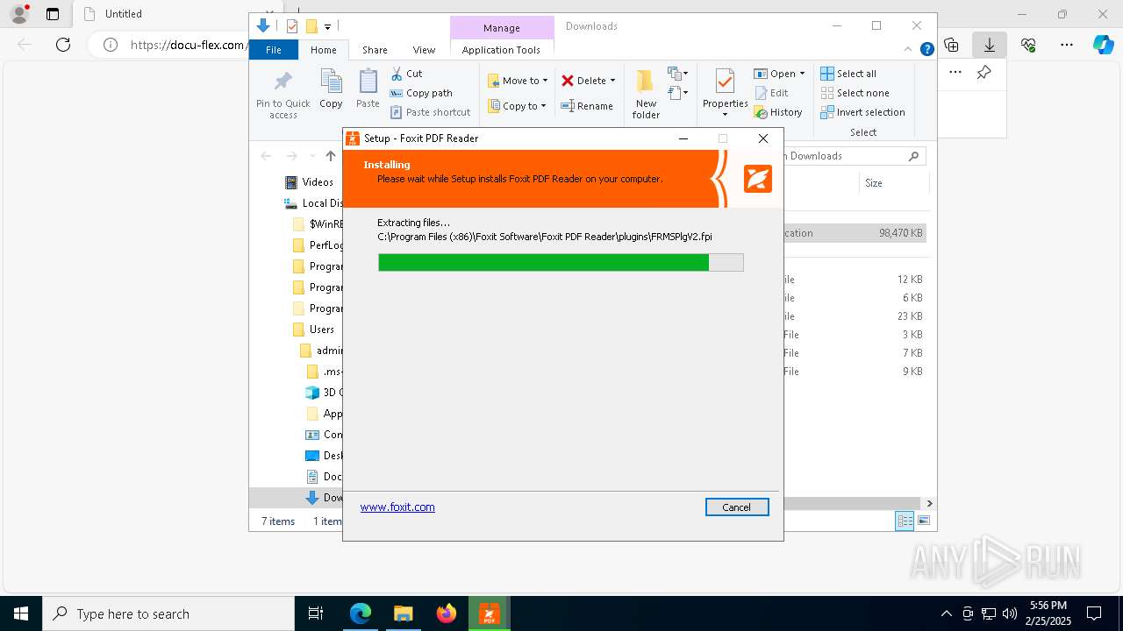The image size is (1123, 631).
Task: Switch to the Home ribbon tab
Action: coord(323,50)
